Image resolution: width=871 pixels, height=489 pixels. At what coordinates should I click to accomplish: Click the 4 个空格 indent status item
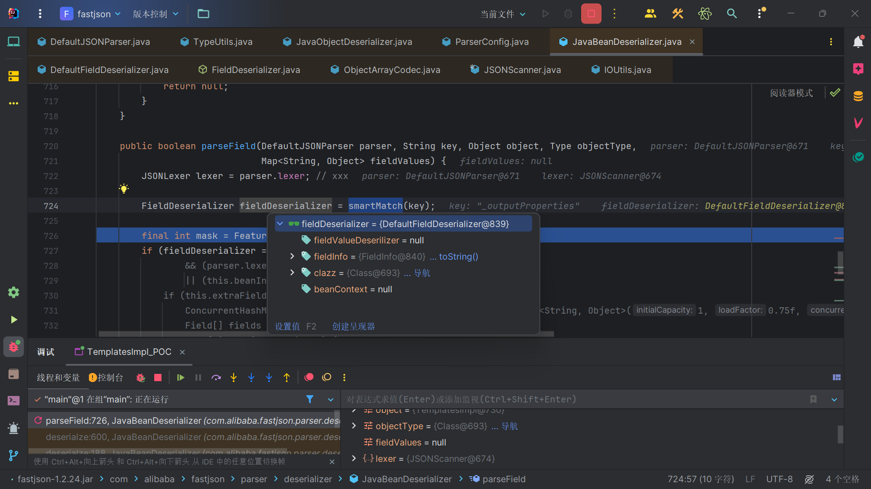coord(842,479)
